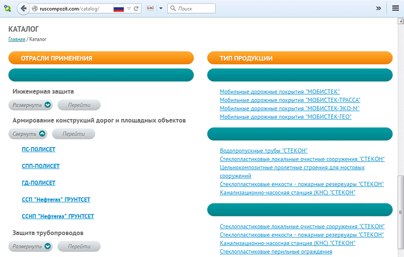Click the browser back arrow button

23,8
